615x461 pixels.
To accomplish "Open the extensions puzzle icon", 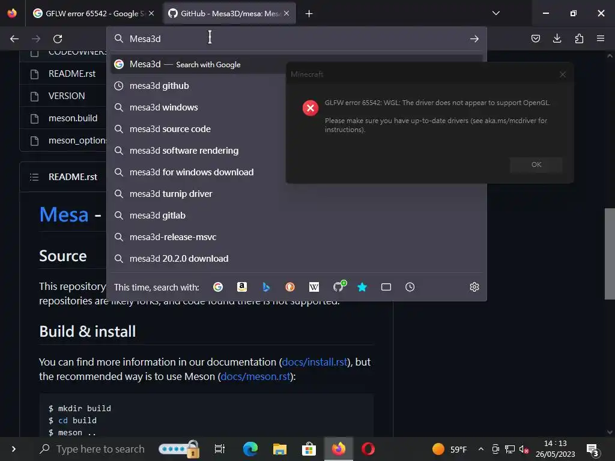I will pyautogui.click(x=579, y=38).
